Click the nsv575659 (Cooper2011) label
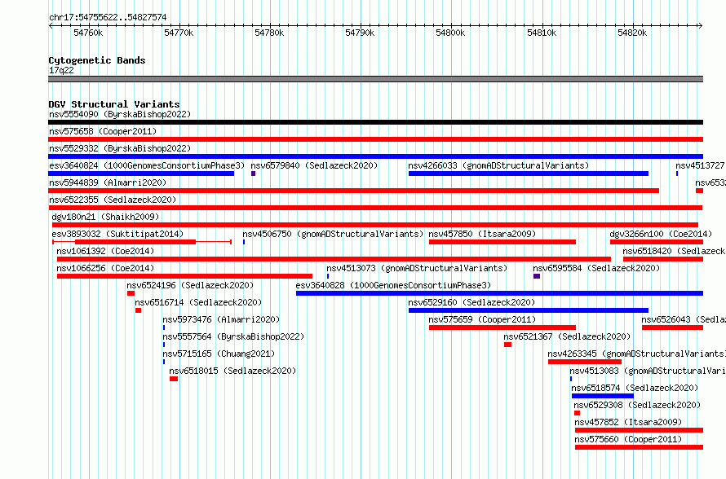 tap(482, 319)
